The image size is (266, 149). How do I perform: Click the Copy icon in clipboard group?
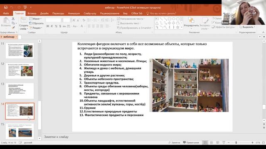(13, 23)
